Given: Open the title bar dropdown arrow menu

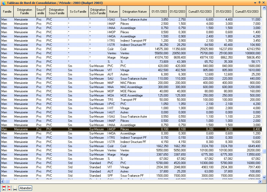Looking at the screenshot, I should 255,3.
